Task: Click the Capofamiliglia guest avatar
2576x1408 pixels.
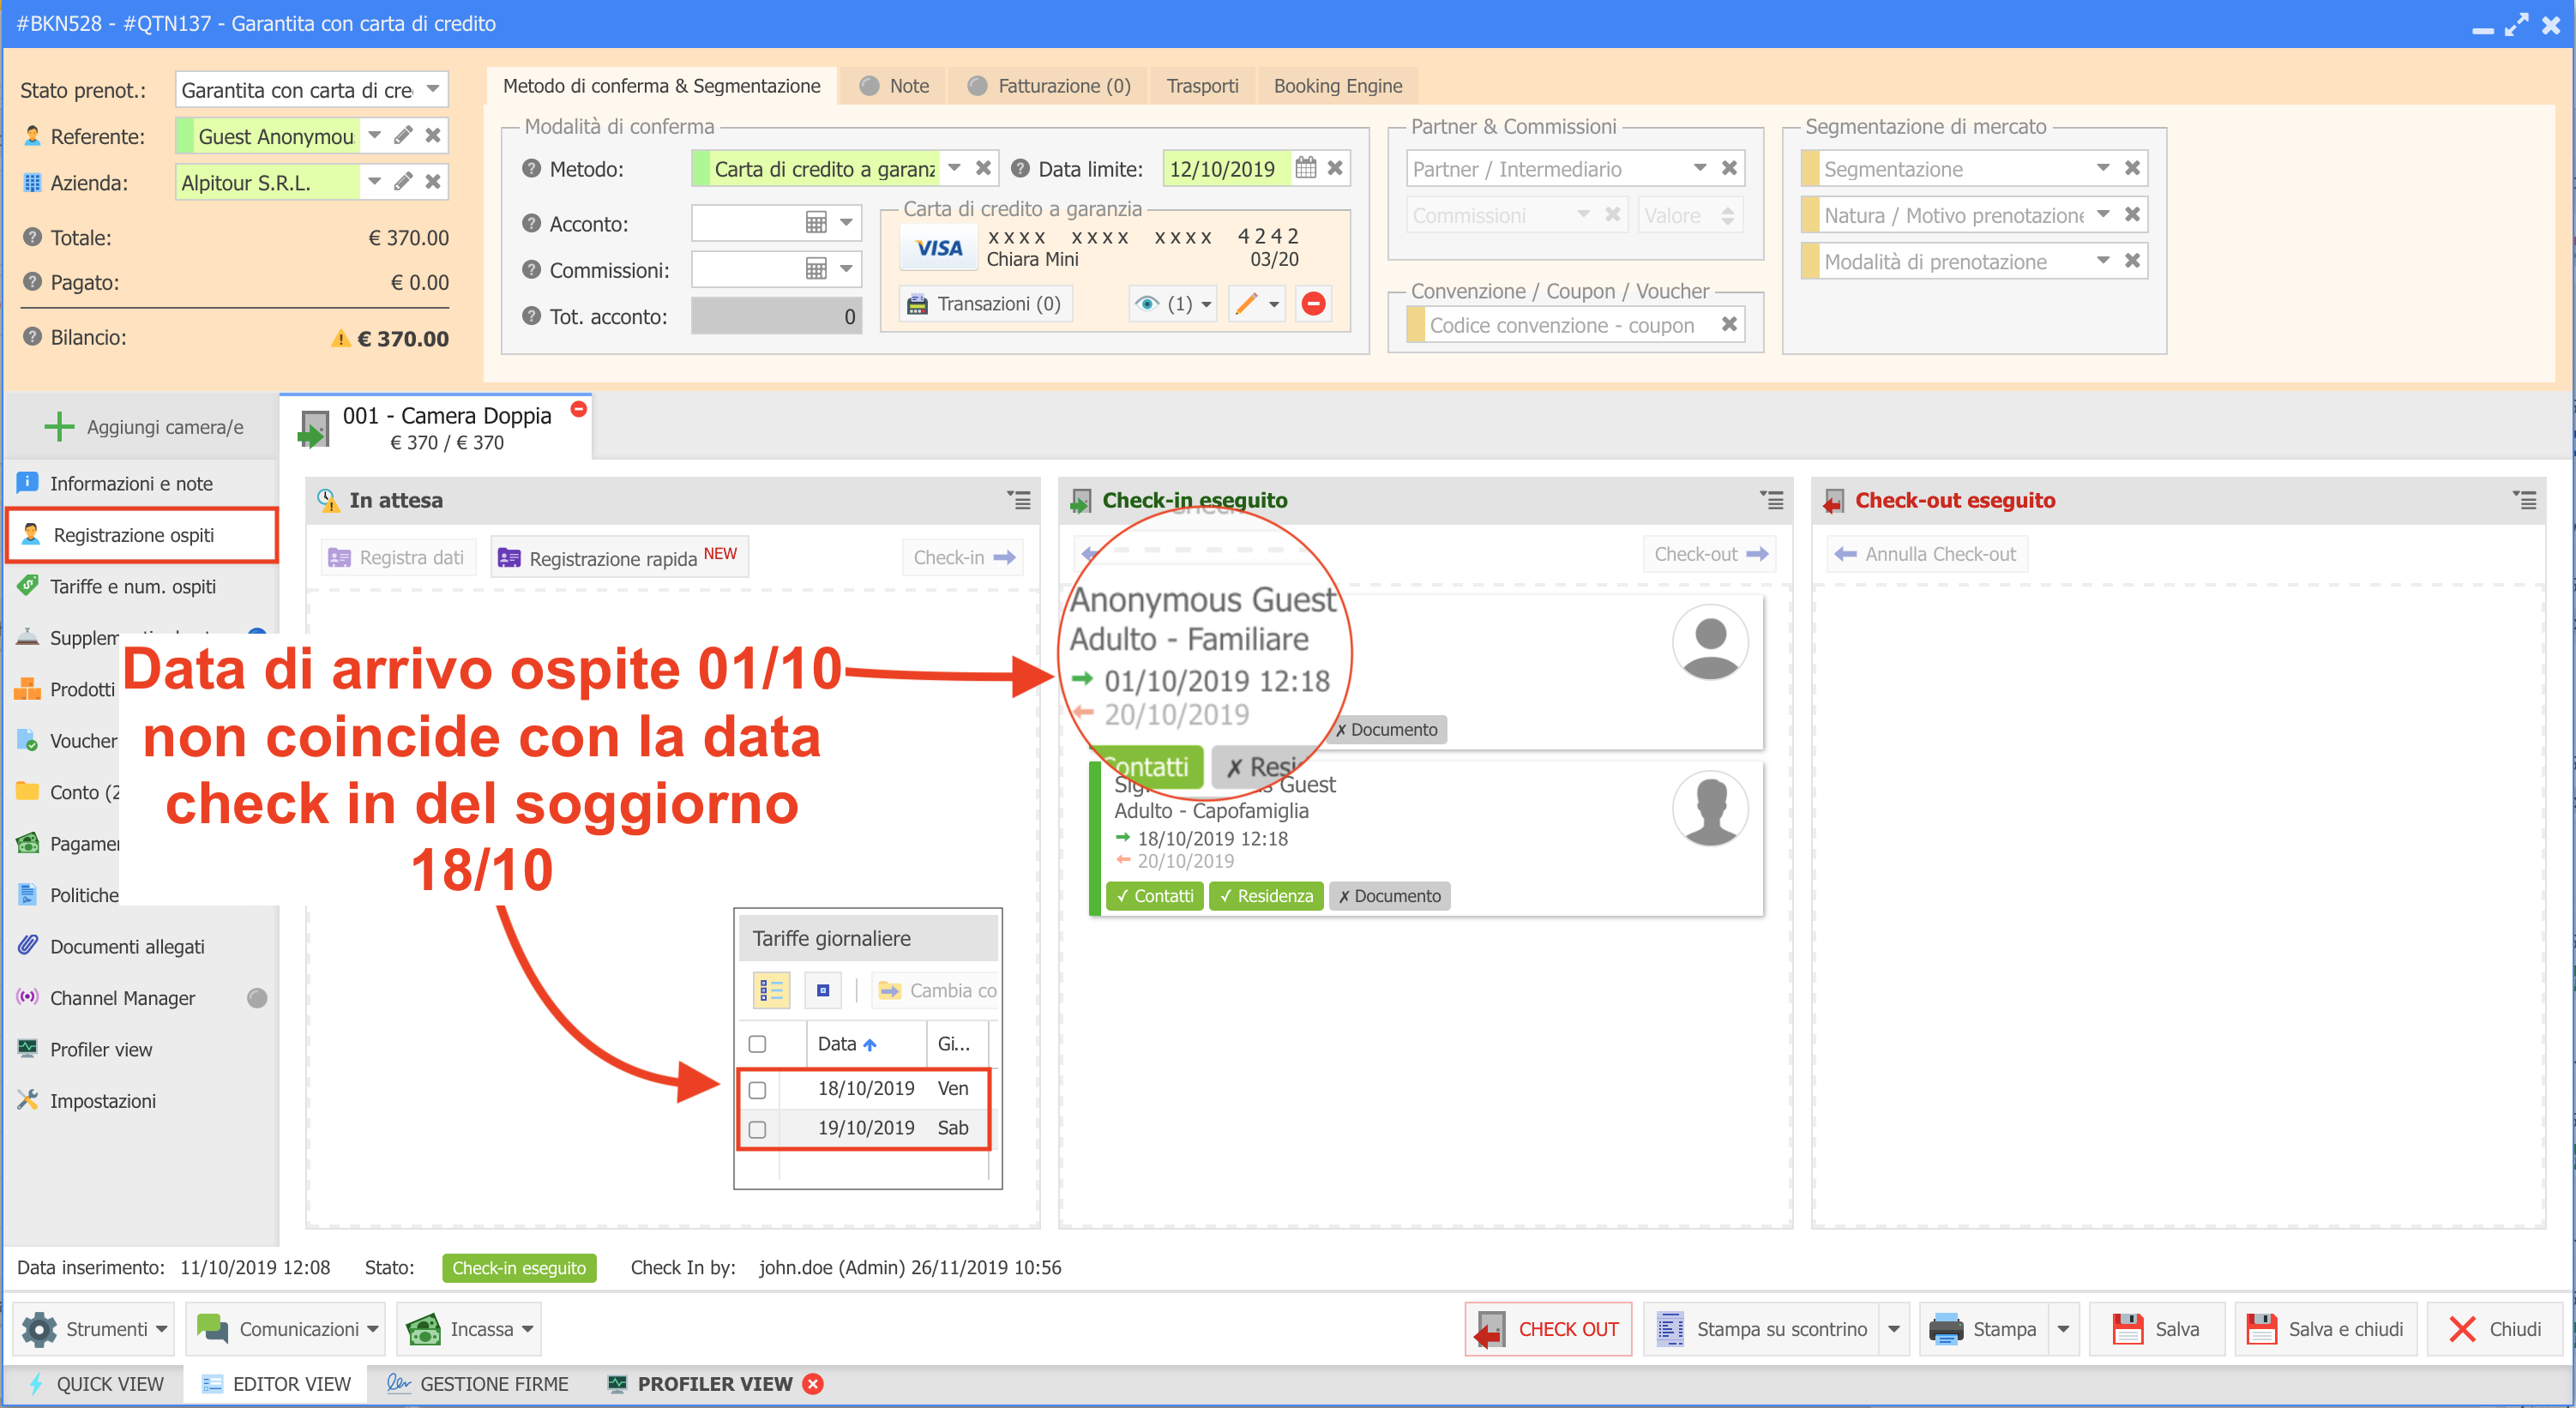Action: (1710, 808)
